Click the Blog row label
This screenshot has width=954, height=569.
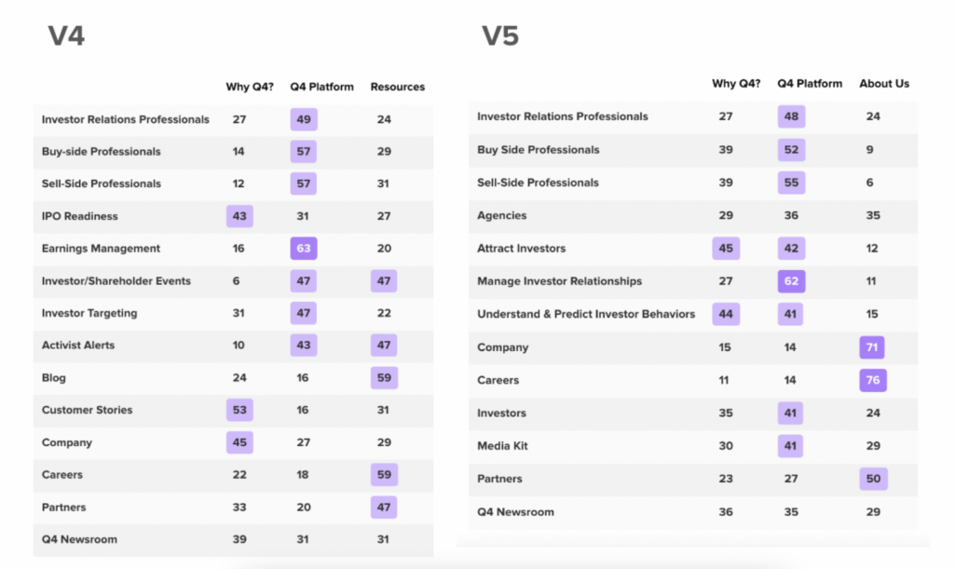tap(53, 378)
